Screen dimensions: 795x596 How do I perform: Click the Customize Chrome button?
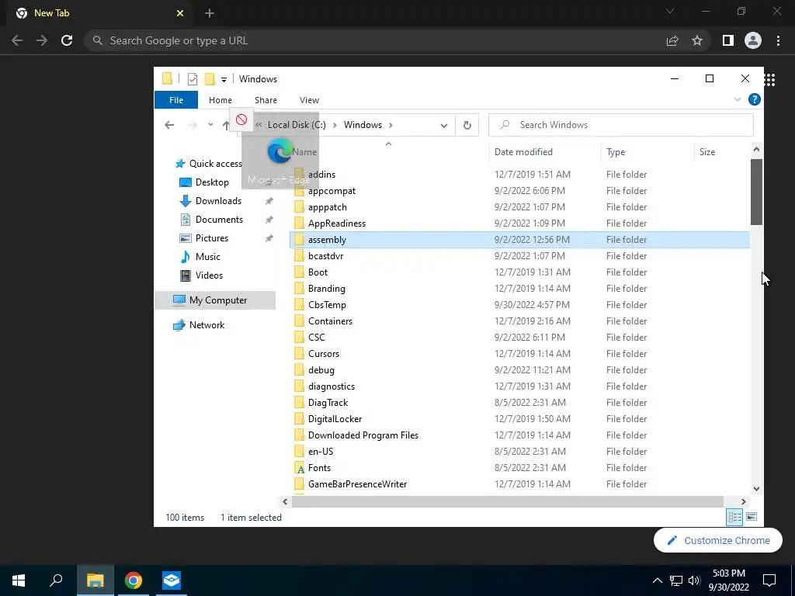tap(718, 540)
